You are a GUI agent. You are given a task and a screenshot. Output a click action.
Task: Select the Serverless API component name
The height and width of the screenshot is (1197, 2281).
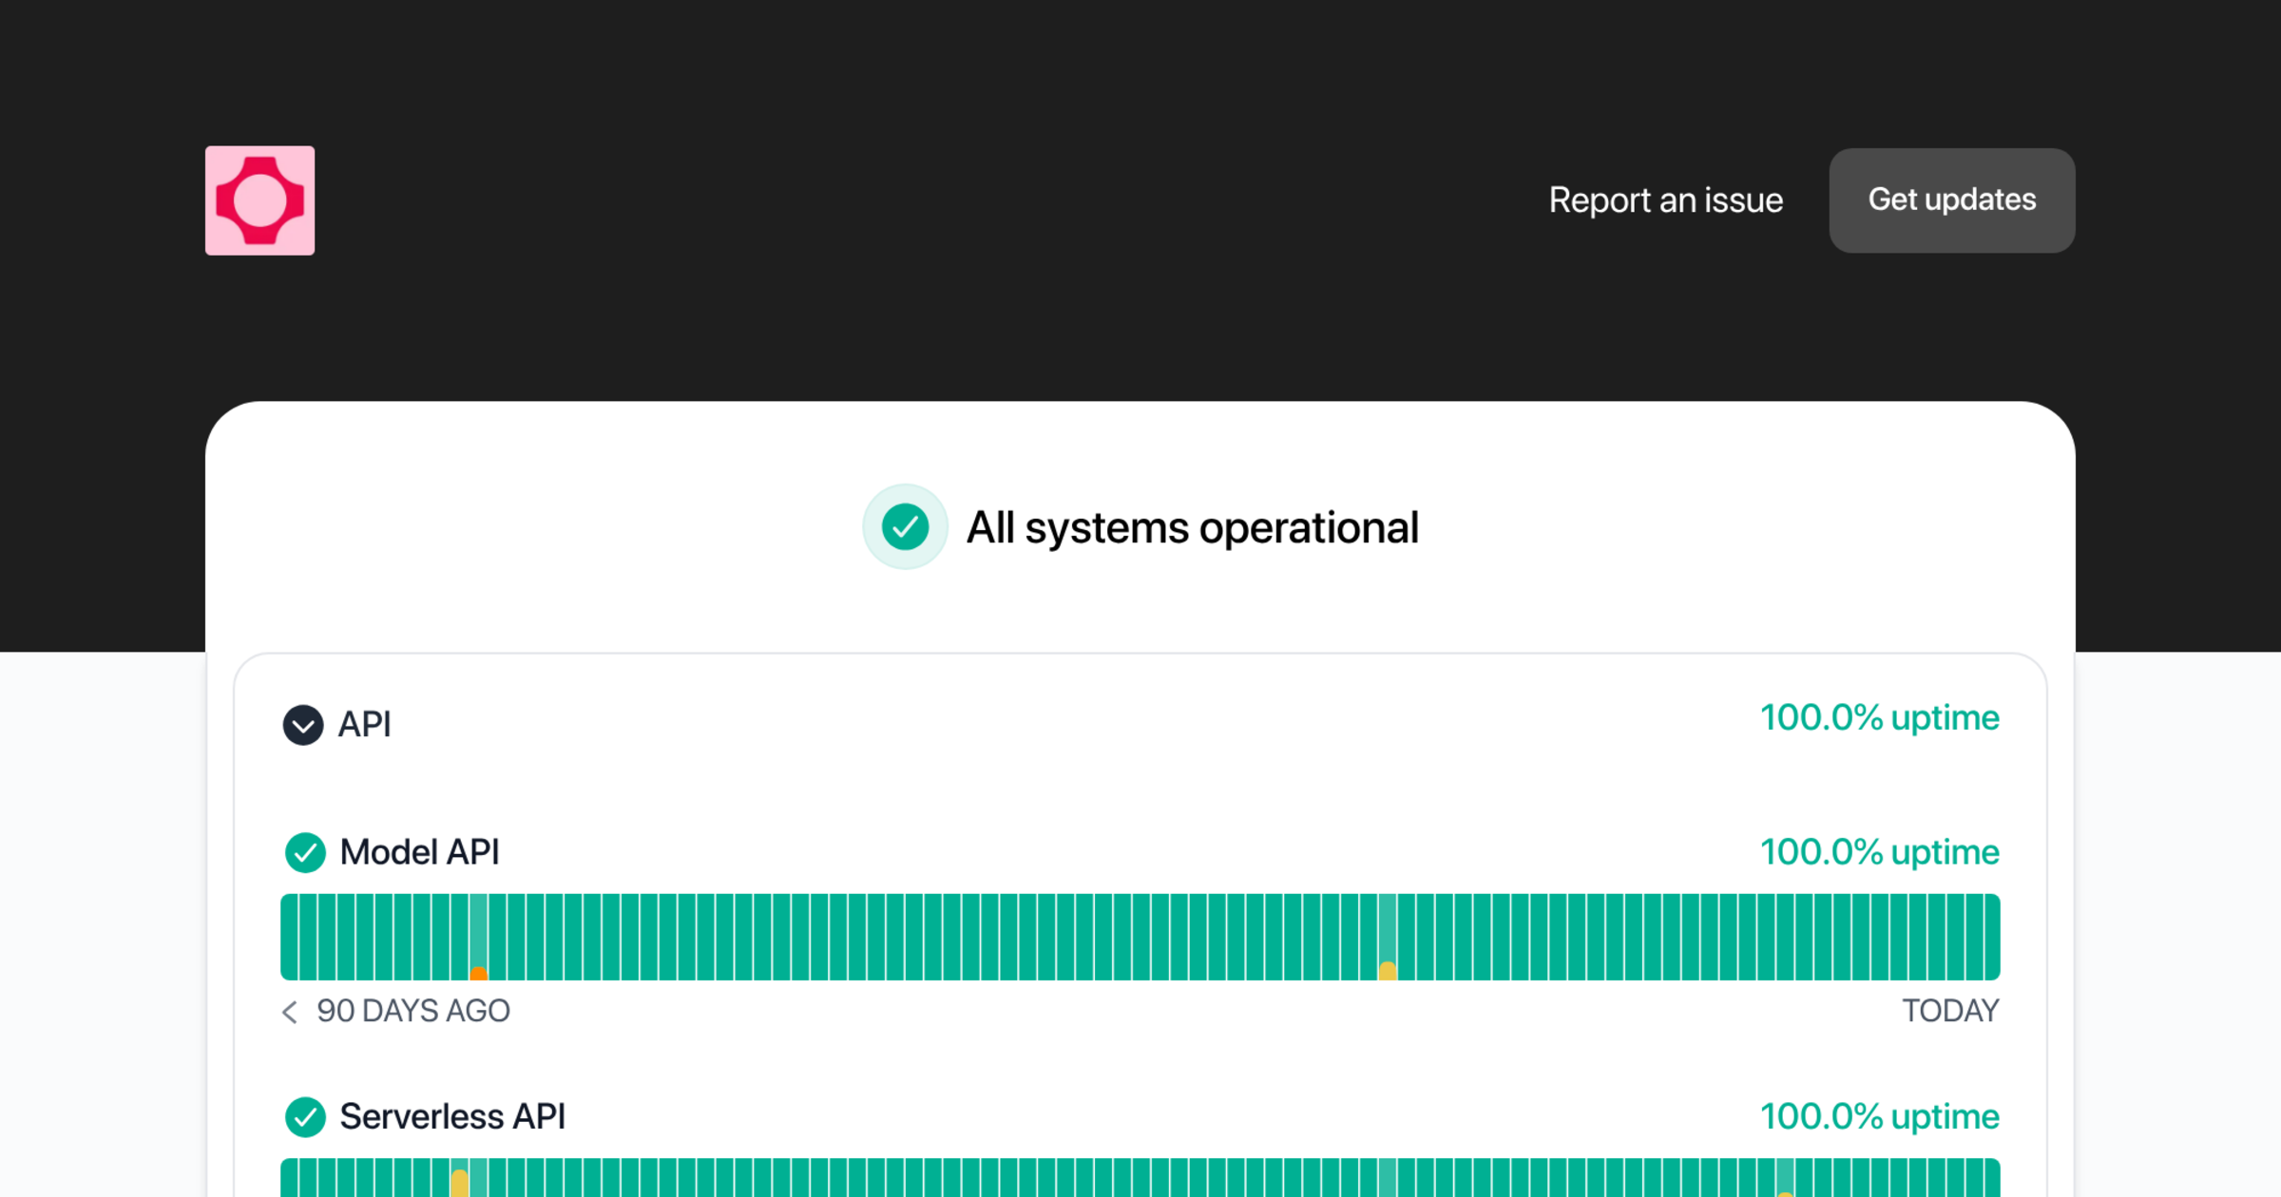coord(452,1116)
